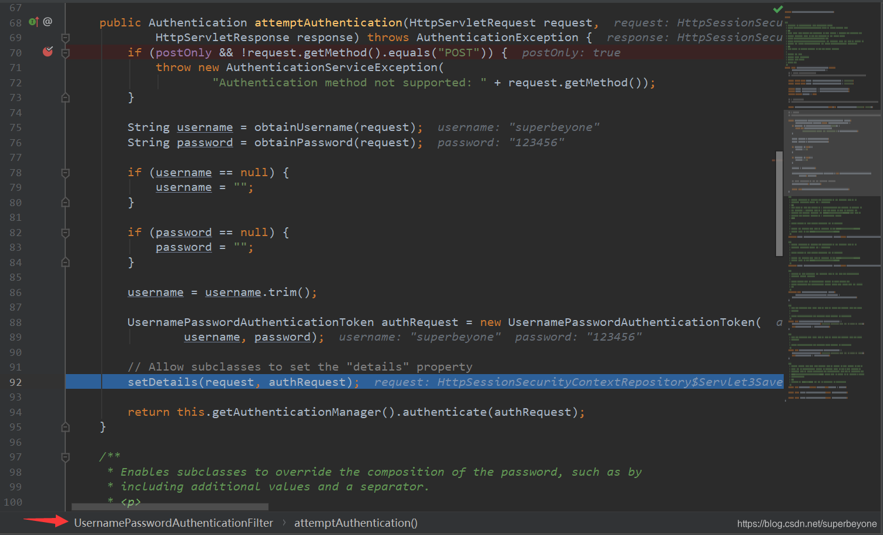Screen dimensions: 883x535
Task: Click the fold end marker on line 80
Action: tap(66, 203)
